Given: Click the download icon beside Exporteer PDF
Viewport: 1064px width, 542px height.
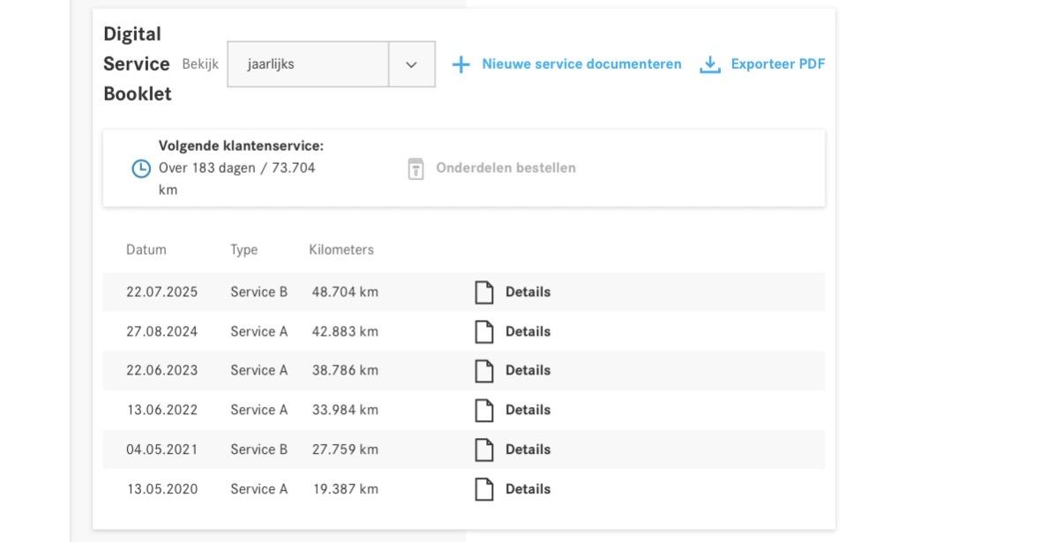Looking at the screenshot, I should (710, 64).
